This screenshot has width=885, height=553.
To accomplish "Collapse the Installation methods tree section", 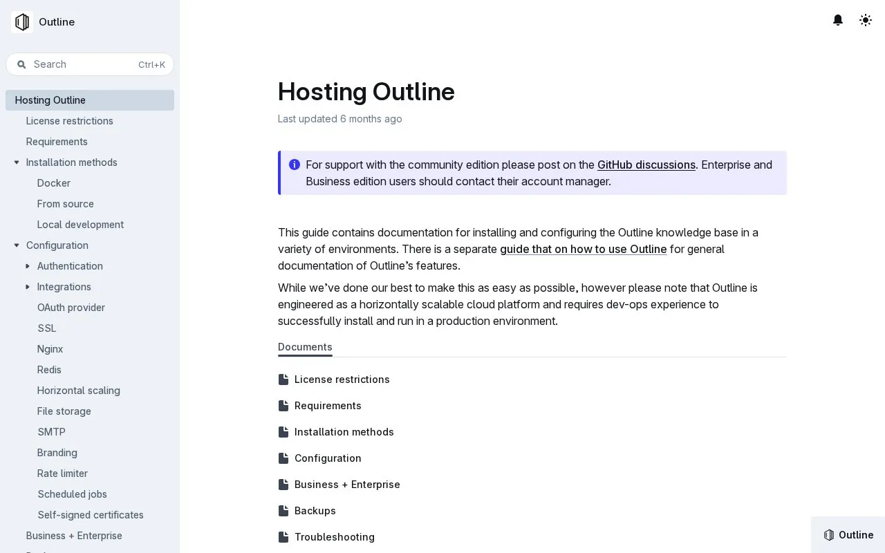I will [17, 162].
